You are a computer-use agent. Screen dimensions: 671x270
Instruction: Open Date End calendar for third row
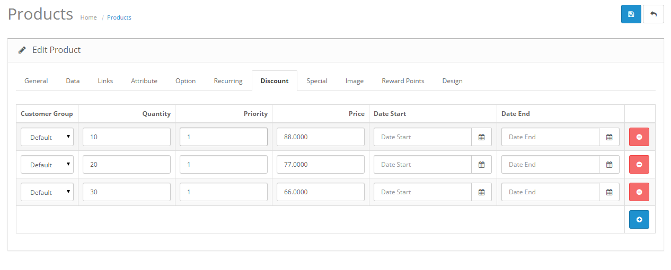coord(609,192)
